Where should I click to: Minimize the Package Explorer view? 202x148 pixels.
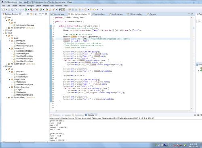(43, 14)
